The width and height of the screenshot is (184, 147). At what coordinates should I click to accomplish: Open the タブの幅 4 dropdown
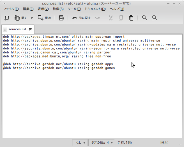click(x=102, y=143)
